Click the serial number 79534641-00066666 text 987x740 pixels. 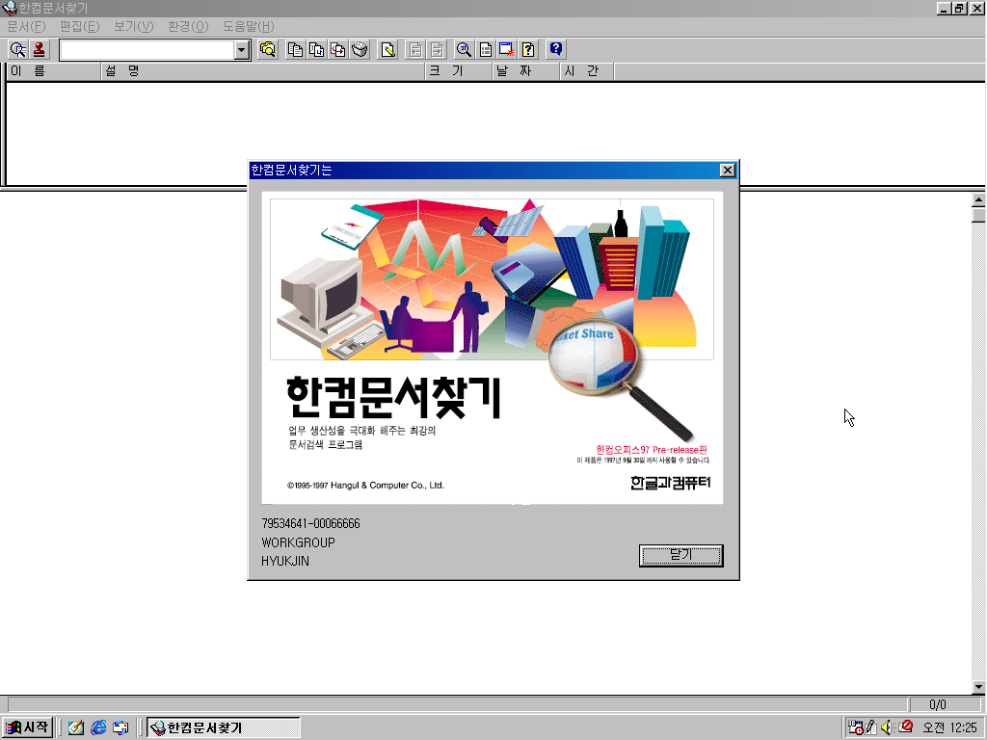[x=311, y=523]
